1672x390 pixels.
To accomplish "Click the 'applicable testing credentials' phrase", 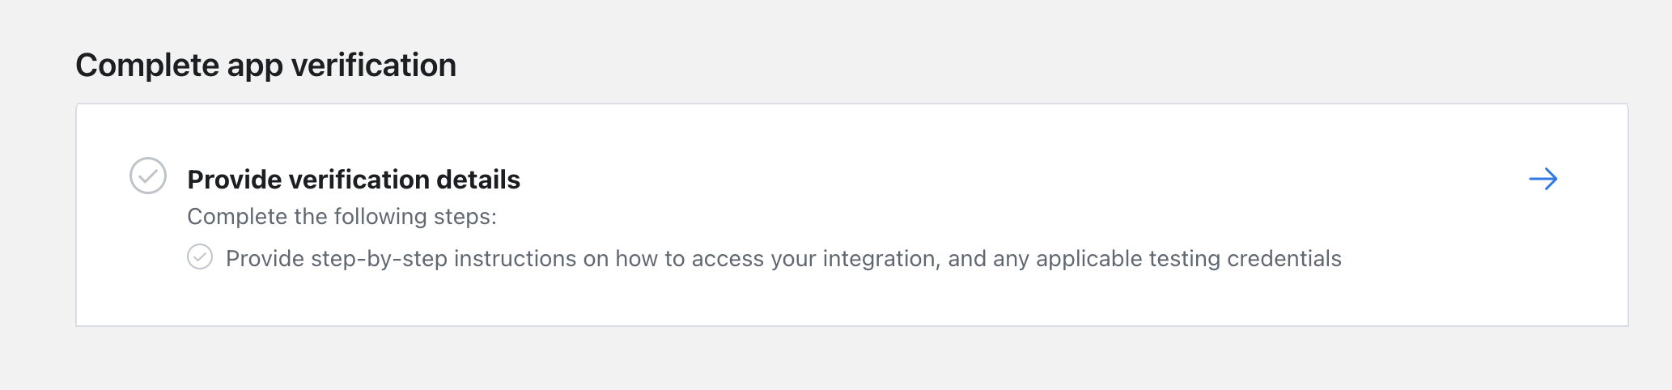I will [x=1189, y=258].
